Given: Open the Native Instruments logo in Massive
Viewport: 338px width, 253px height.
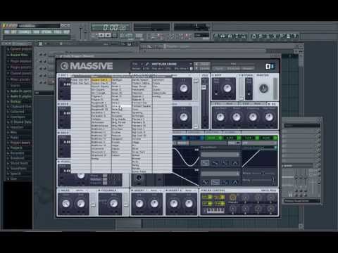Looking at the screenshot, I should point(270,66).
